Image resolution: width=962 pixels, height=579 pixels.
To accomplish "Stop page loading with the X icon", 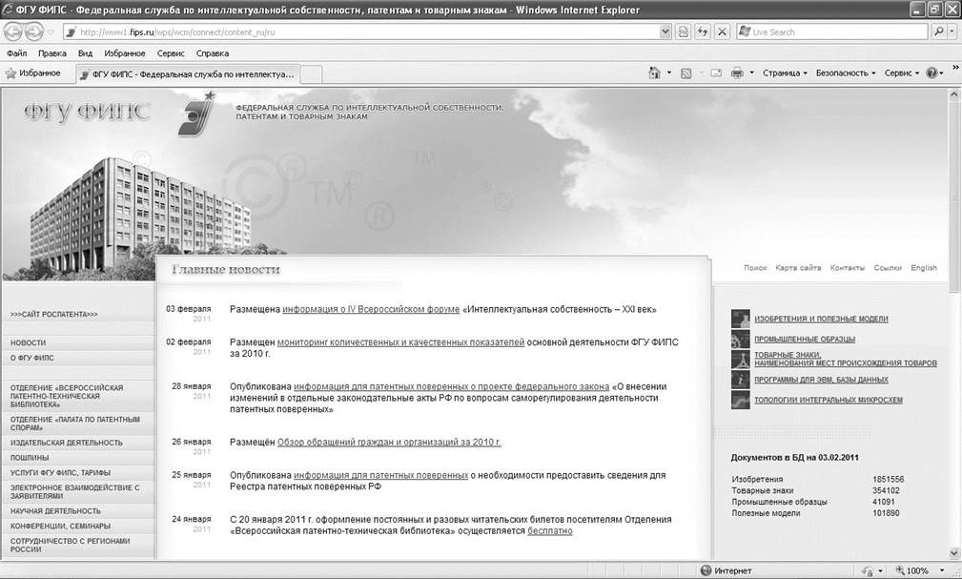I will click(722, 31).
